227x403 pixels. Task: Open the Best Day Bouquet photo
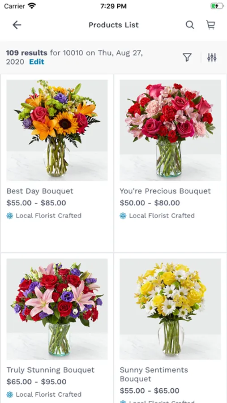(x=57, y=130)
